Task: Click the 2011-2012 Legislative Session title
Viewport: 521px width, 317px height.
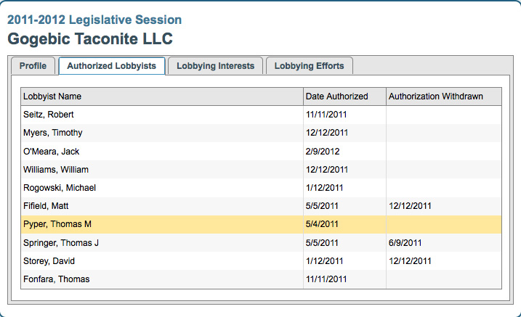Action: 94,20
